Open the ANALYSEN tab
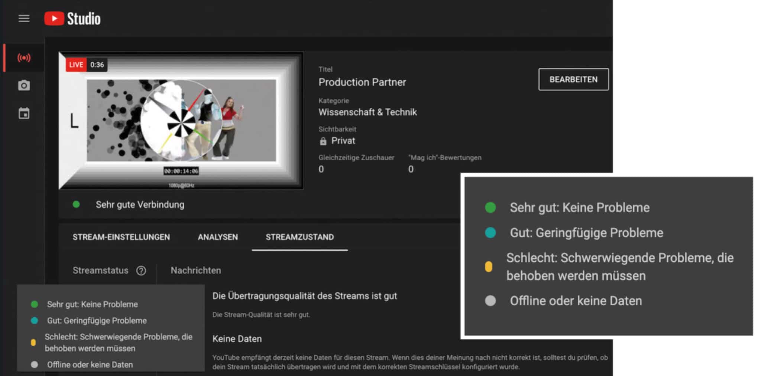 click(218, 237)
